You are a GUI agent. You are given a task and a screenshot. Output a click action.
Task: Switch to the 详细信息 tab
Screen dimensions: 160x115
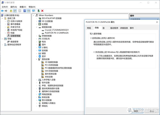click(x=124, y=28)
